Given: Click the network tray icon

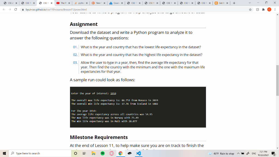Looking at the screenshot, I should click(x=248, y=153).
